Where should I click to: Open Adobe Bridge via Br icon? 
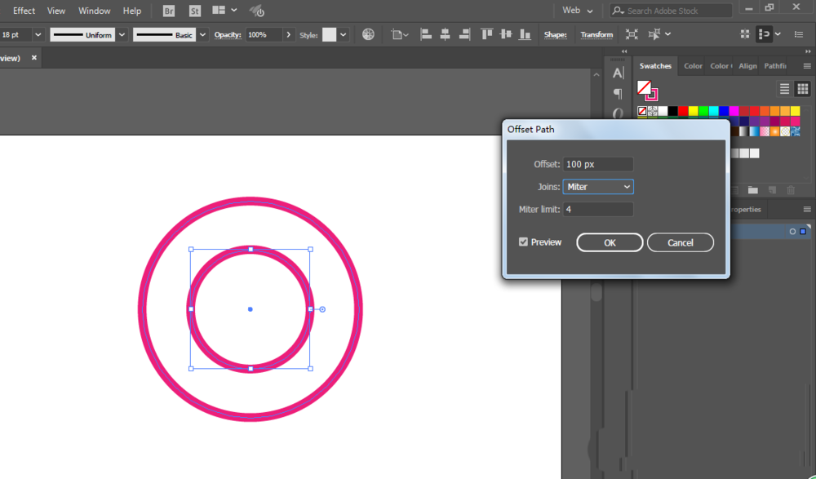[169, 11]
